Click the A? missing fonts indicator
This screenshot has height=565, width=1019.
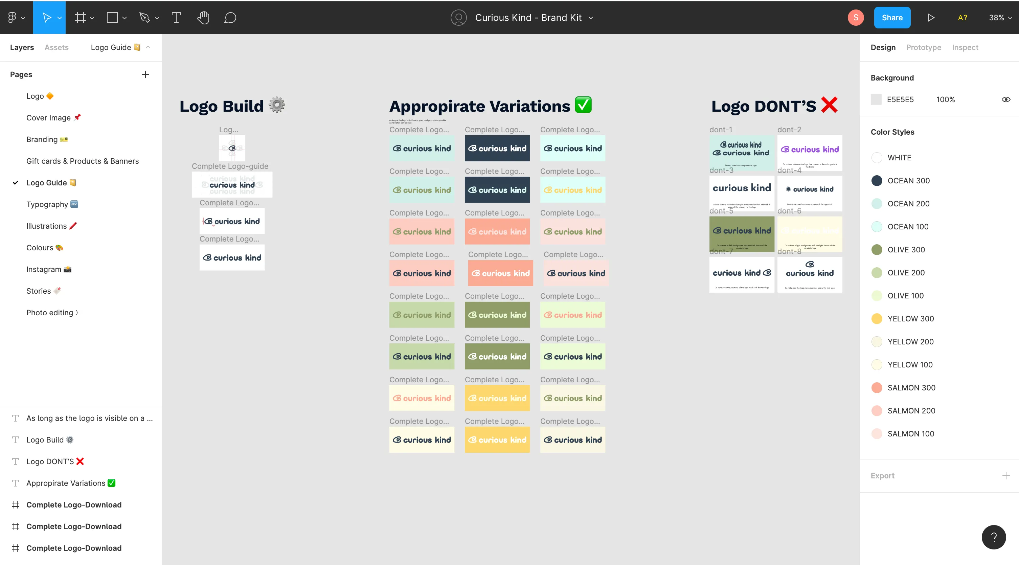[963, 17]
